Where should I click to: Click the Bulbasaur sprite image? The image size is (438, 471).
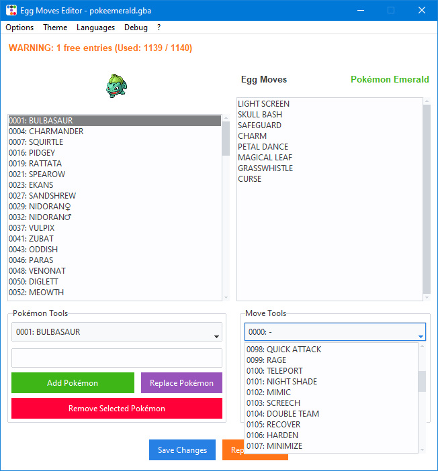[x=116, y=86]
